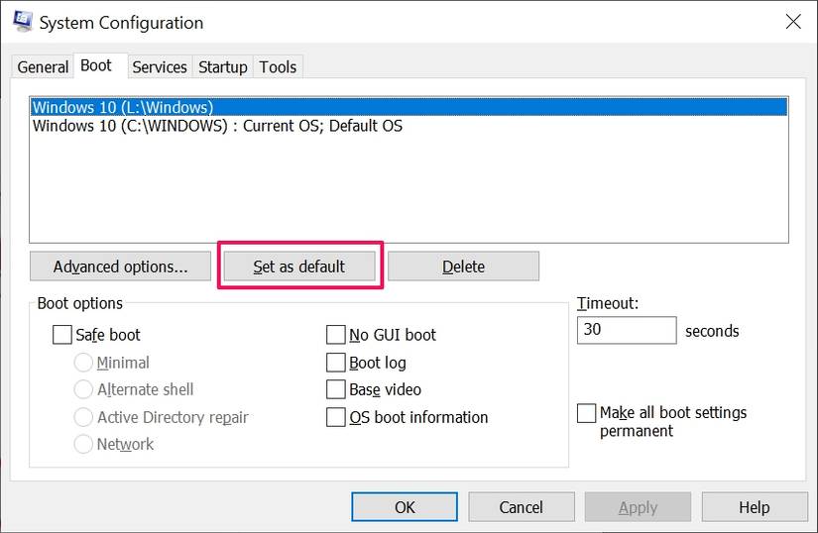Switch to the General tab
This screenshot has height=533, width=818.
(x=43, y=67)
